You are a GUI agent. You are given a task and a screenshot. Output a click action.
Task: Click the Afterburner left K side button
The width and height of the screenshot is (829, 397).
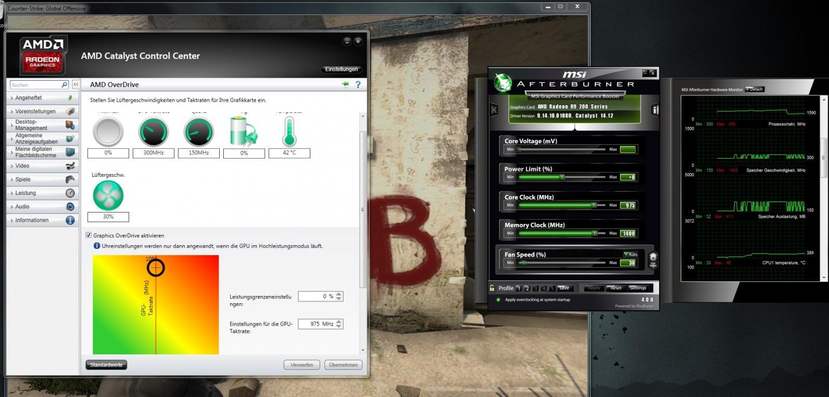494,110
